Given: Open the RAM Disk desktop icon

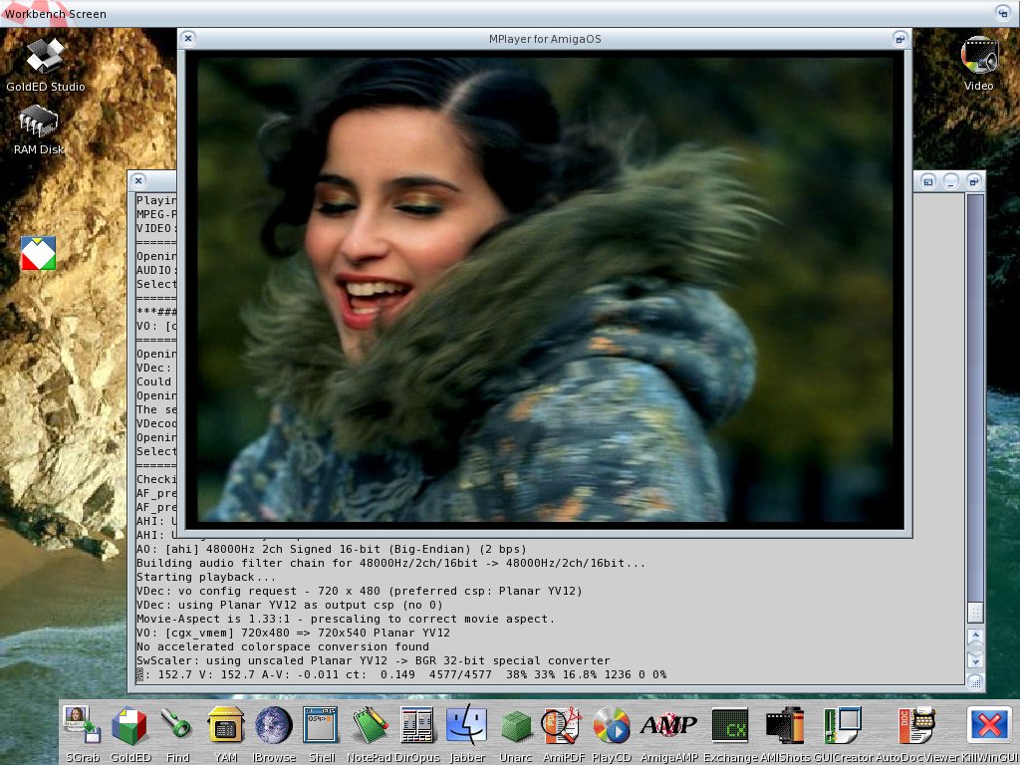Looking at the screenshot, I should [39, 125].
